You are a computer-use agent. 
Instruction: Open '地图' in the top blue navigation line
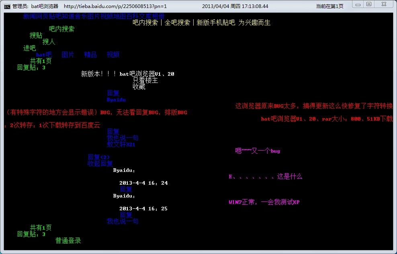[x=120, y=16]
